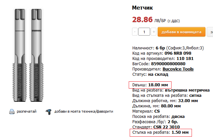Click the red 28.86 price
Image resolution: width=213 pixels, height=139 pixels.
(x=142, y=19)
